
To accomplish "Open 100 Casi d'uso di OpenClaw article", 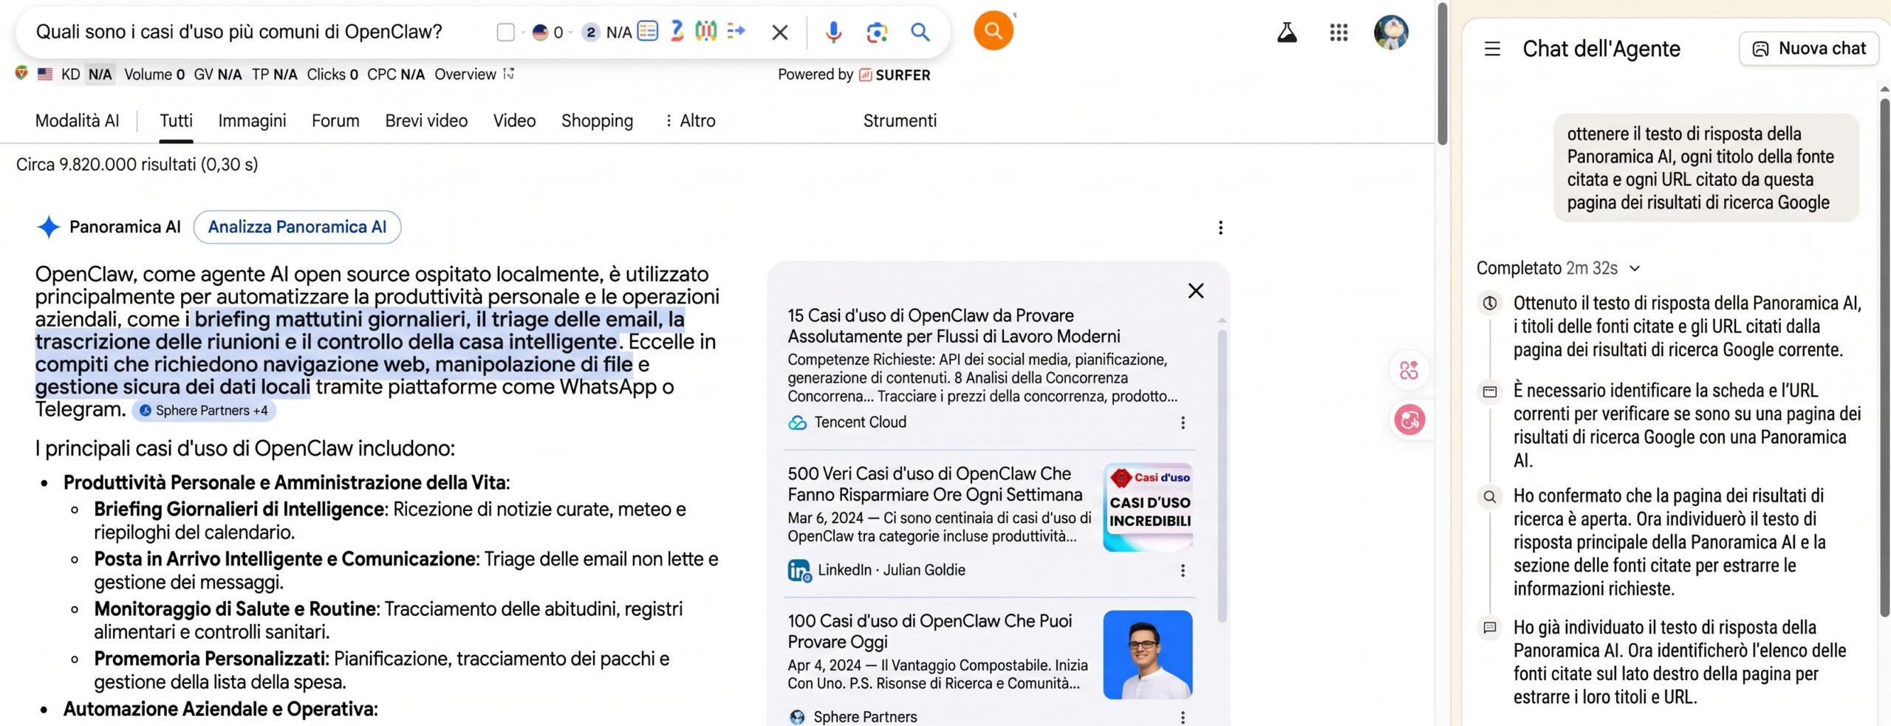I will tap(929, 631).
